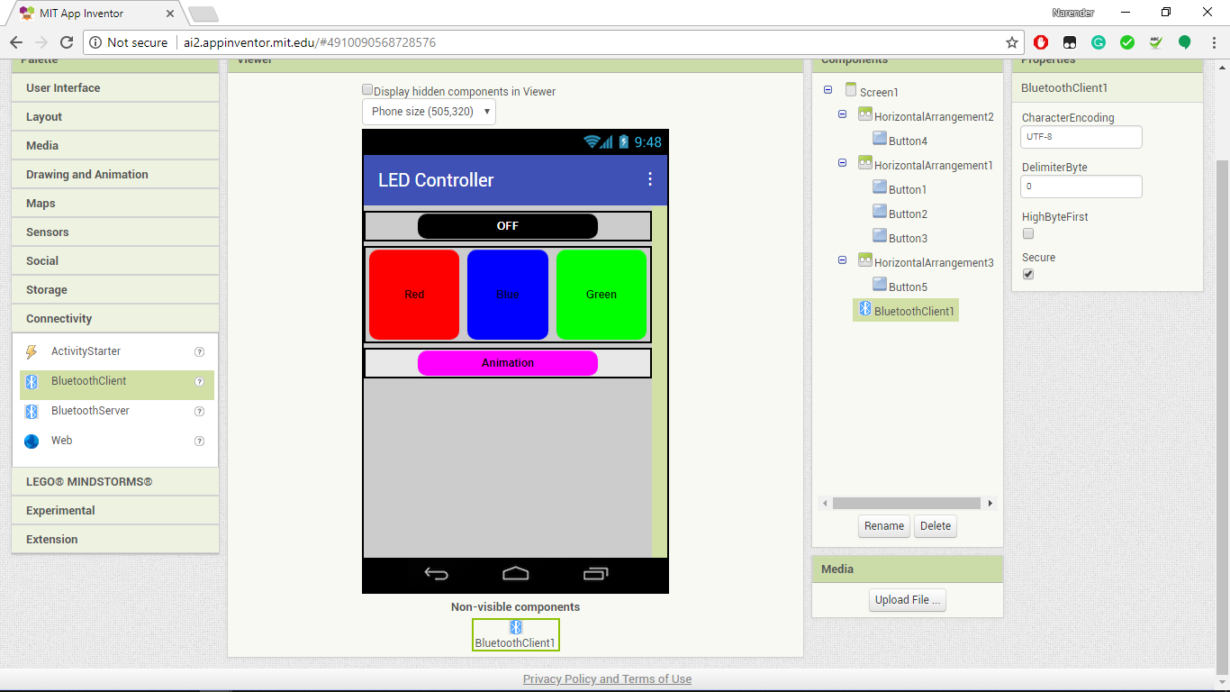Click the Components panel horizontal scrollbar
The height and width of the screenshot is (692, 1230).
[x=908, y=504]
